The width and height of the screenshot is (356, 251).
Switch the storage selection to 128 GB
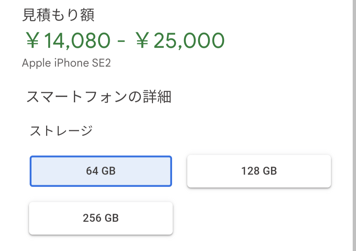click(x=259, y=171)
